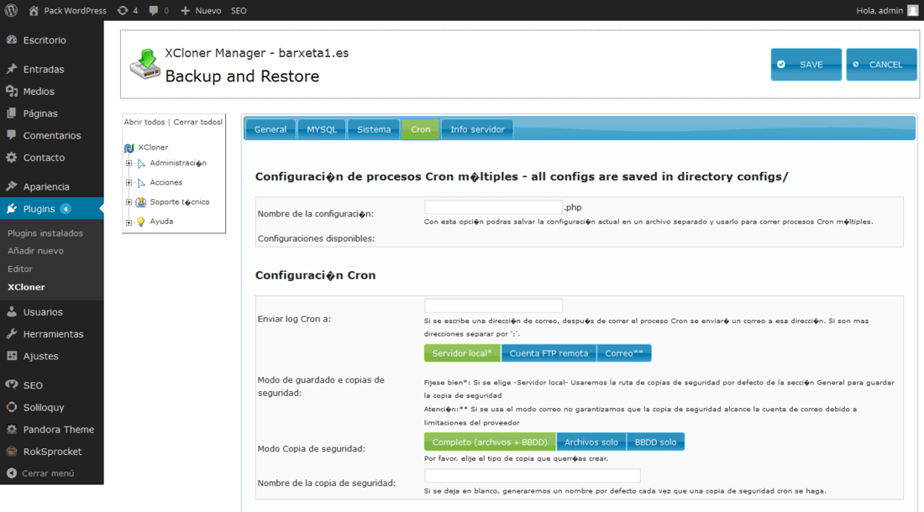Open the Cron tab
Viewport: 924px width, 512px height.
pos(420,129)
